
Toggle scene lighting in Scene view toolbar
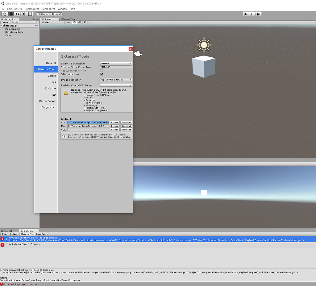(x=74, y=22)
